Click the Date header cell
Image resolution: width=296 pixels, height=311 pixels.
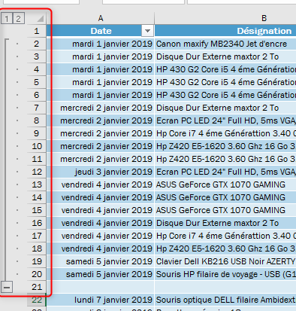(101, 31)
